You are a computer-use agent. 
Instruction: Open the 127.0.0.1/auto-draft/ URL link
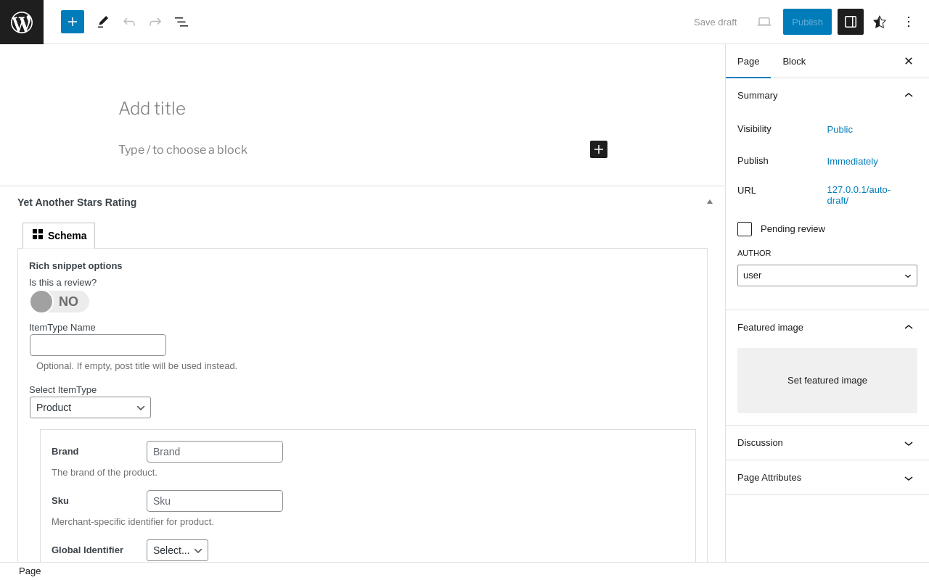(x=859, y=195)
